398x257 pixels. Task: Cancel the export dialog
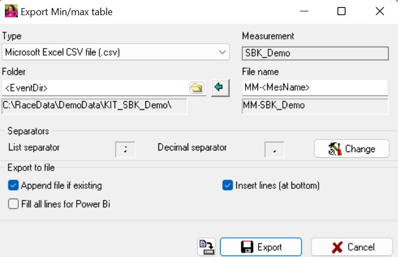[351, 247]
